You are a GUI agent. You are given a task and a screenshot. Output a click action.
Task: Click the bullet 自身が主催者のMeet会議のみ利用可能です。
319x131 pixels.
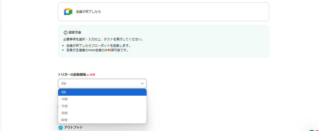[97, 50]
